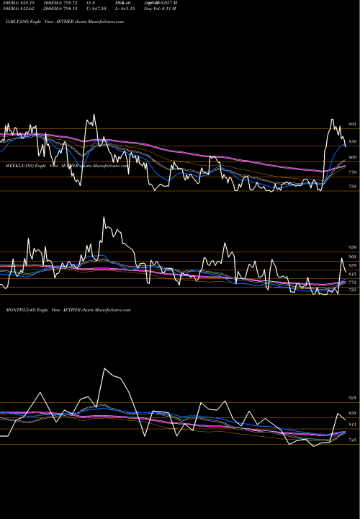This screenshot has height=519, width=360.
Task: Click the low price L: 841.15
Action: pyautogui.click(x=125, y=9)
